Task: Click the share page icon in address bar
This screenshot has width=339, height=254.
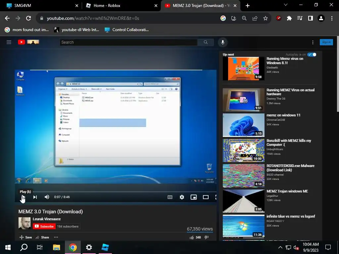Action: point(255,19)
